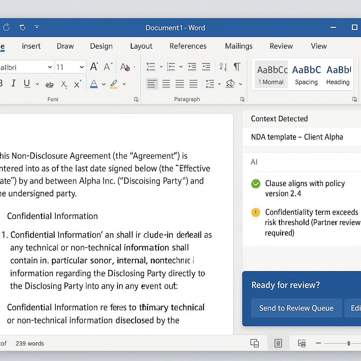This screenshot has height=361, width=361.
Task: Click the increase indent icon
Action: click(x=206, y=67)
